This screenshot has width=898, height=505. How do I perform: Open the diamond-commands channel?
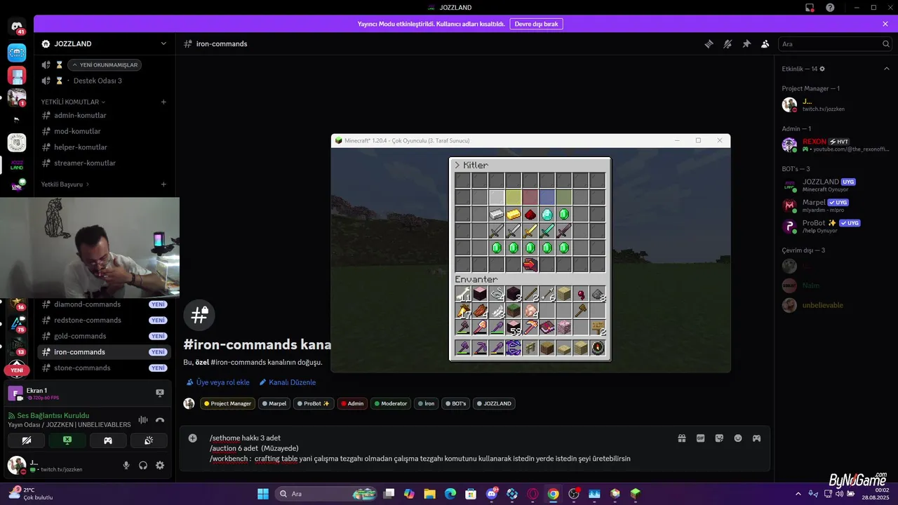tap(104, 304)
